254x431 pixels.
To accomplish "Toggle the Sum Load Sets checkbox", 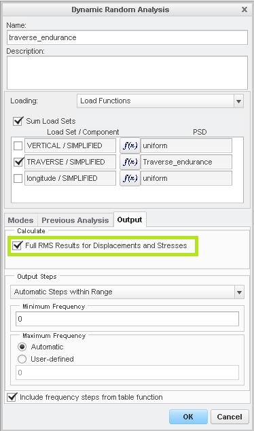I will pyautogui.click(x=18, y=121).
